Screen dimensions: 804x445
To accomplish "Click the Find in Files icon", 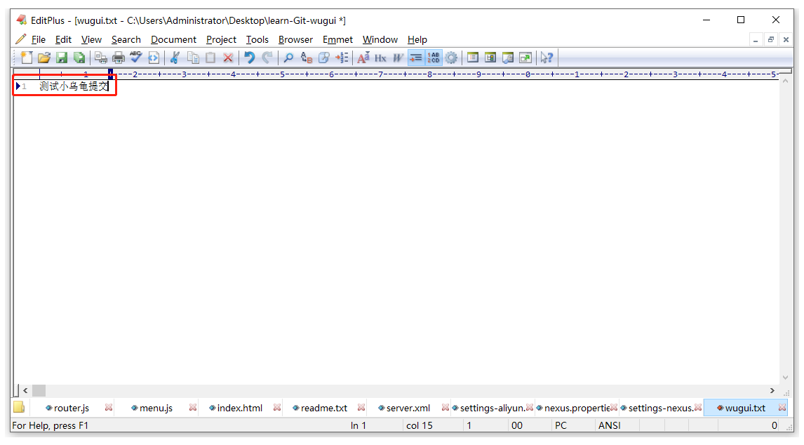I will click(323, 58).
